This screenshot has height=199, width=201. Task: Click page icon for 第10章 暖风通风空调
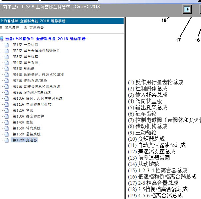7,98
